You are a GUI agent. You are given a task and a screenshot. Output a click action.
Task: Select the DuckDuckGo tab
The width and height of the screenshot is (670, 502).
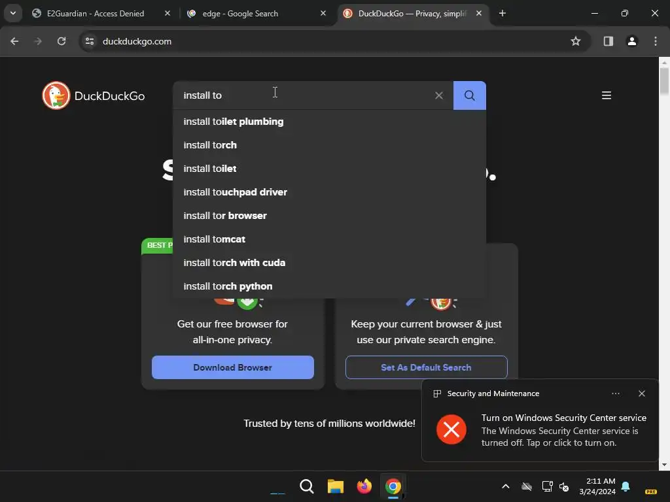412,14
